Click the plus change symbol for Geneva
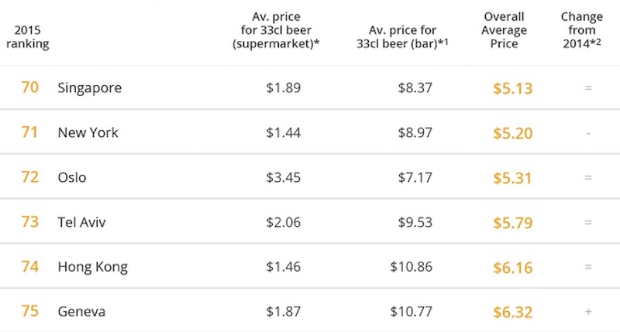This screenshot has width=620, height=332. [x=588, y=312]
